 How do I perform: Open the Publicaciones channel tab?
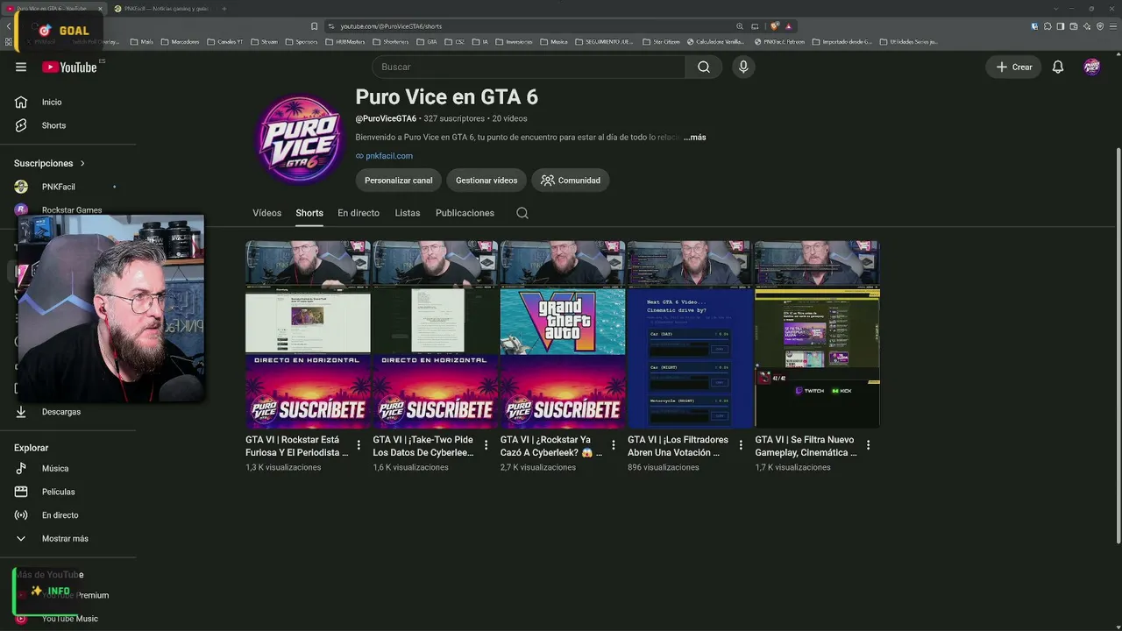click(465, 213)
